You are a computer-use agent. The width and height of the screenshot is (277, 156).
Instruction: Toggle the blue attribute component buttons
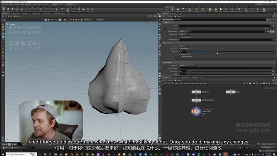(272, 32)
